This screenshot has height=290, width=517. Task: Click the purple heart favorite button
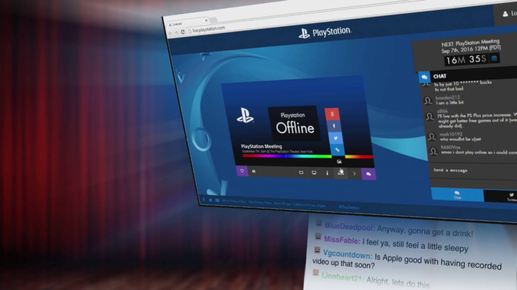tap(242, 171)
